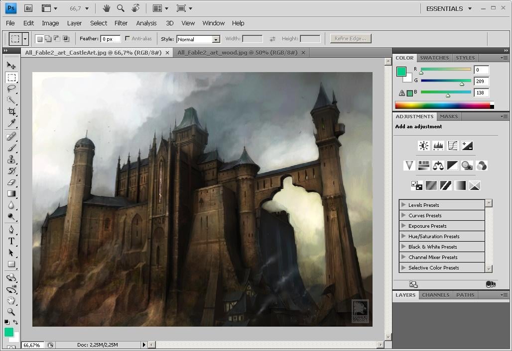Select the Horizontal Type tool

[11, 241]
